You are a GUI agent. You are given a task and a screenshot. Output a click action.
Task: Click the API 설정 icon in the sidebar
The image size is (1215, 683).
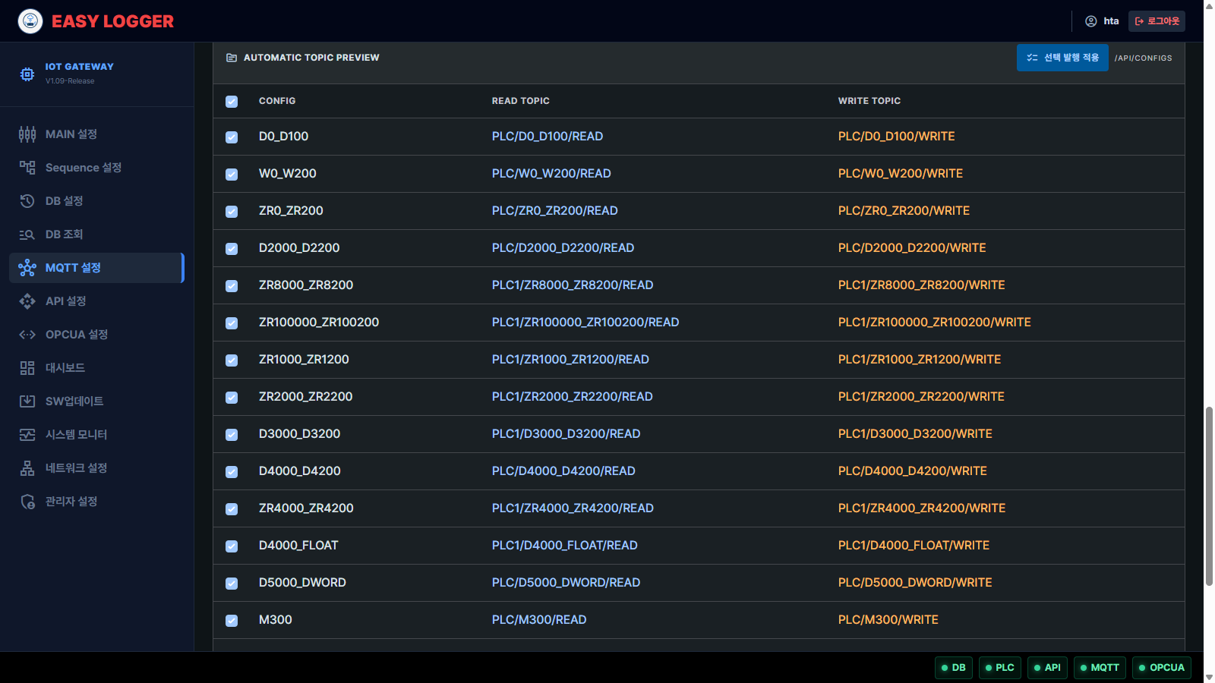point(27,301)
